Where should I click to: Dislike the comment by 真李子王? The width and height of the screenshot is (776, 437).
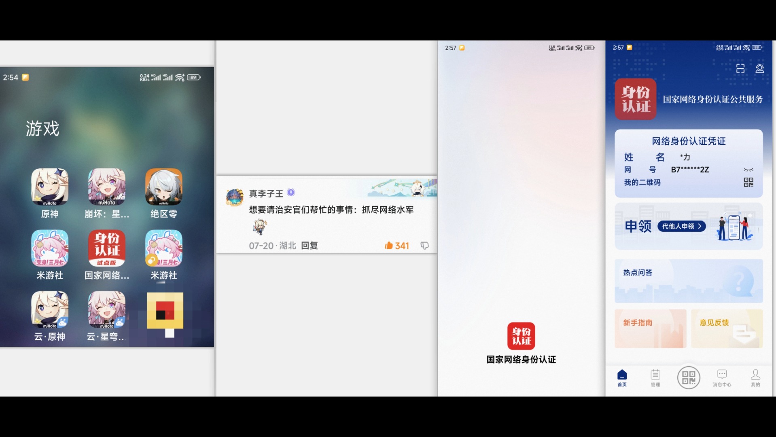tap(424, 246)
